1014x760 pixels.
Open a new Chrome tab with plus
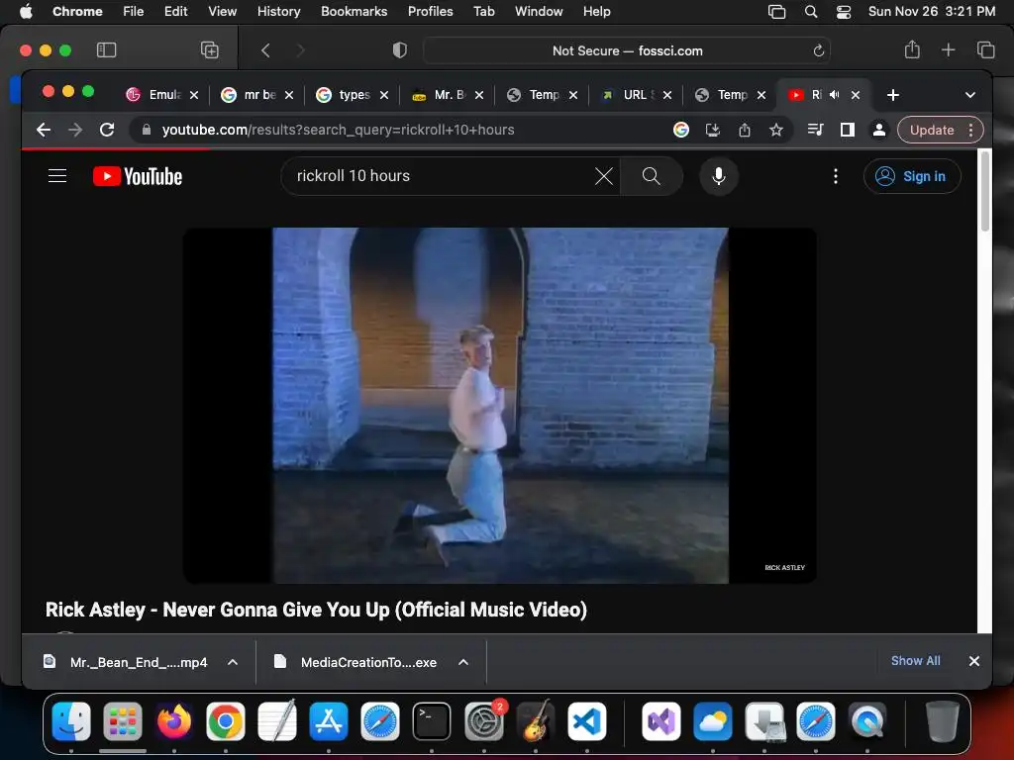click(x=893, y=95)
